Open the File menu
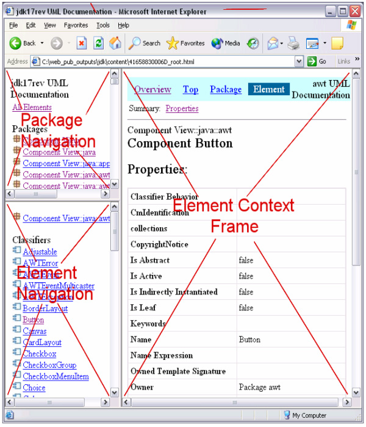Viewport: 366px width, 427px height. tap(13, 25)
